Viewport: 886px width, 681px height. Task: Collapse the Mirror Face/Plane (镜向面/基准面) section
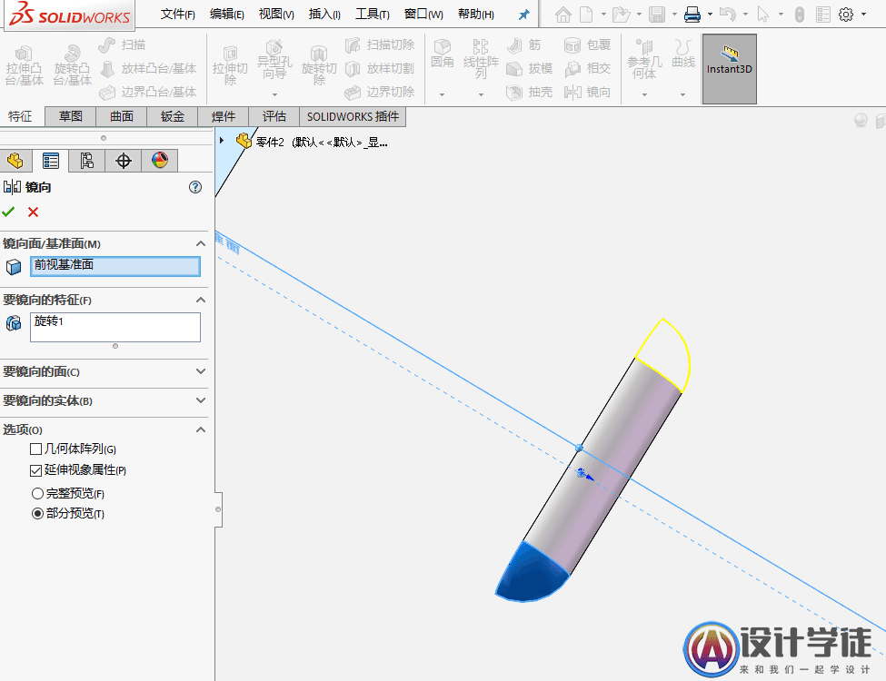[201, 243]
